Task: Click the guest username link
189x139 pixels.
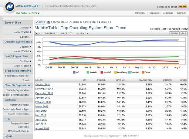Action: click(174, 7)
